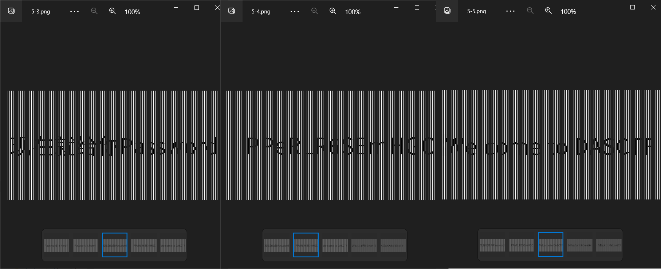Close the 5-5.png window
Screen dimensions: 661x269
(x=653, y=7)
